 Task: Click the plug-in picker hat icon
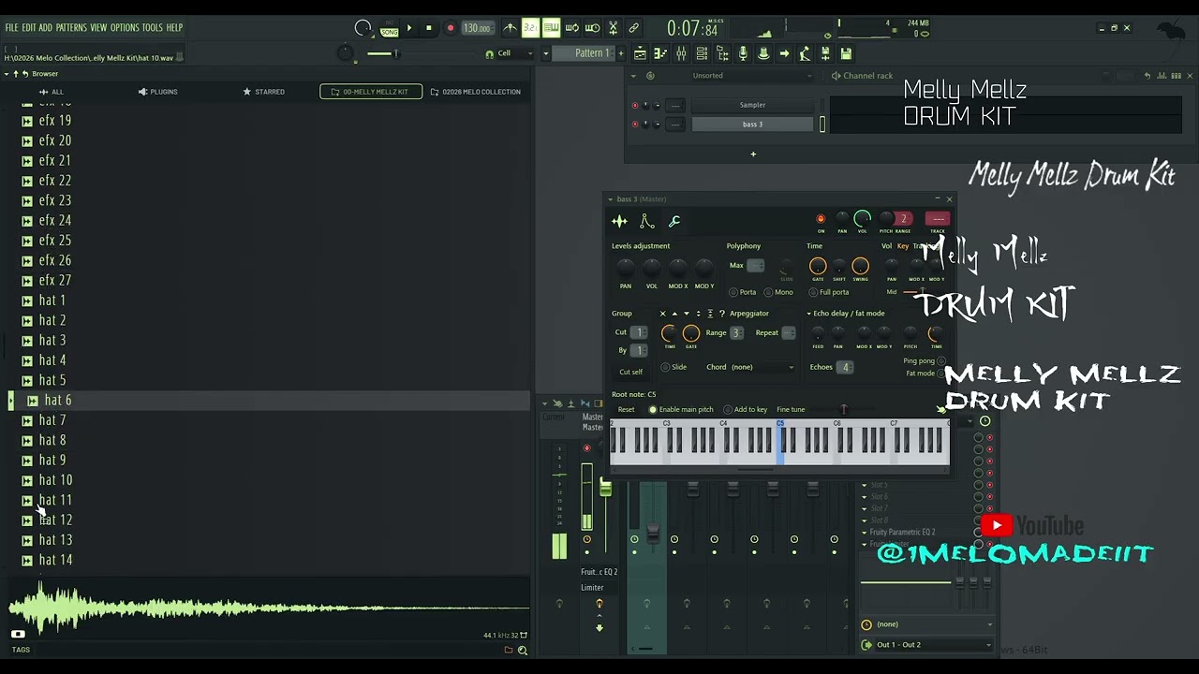click(x=763, y=53)
